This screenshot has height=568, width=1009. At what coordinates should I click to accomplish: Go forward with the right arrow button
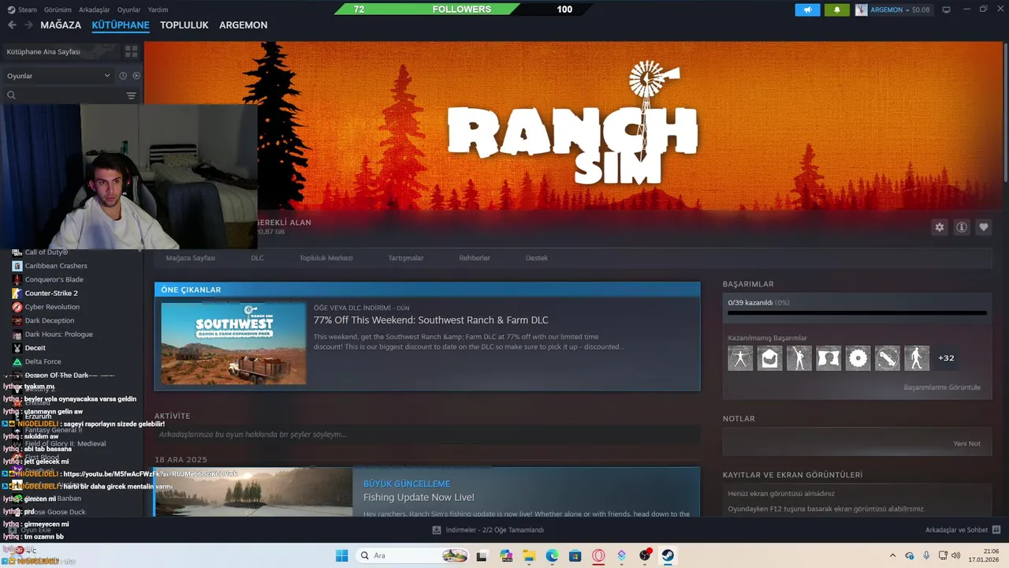[28, 25]
